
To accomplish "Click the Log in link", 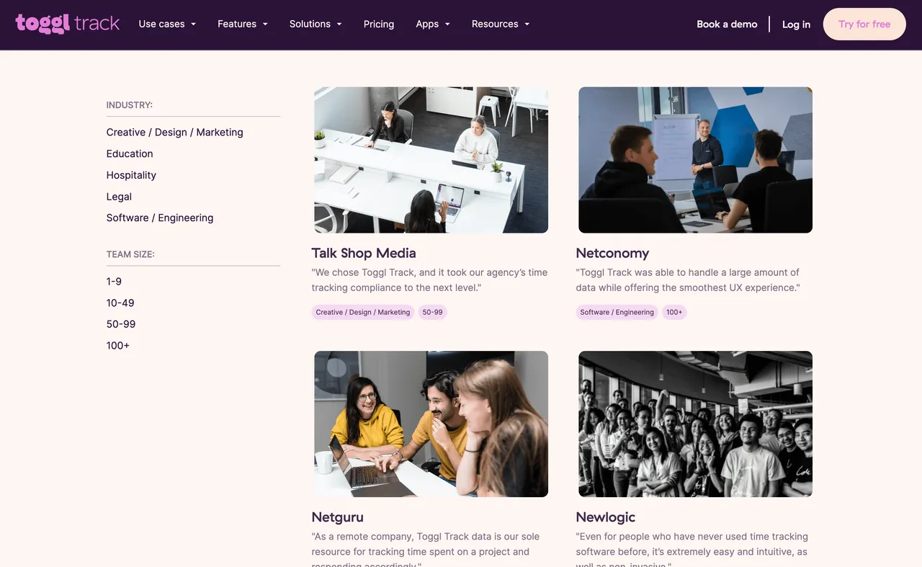I will point(796,24).
